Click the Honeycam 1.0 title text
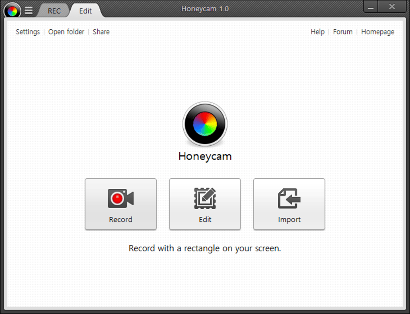 pos(205,9)
